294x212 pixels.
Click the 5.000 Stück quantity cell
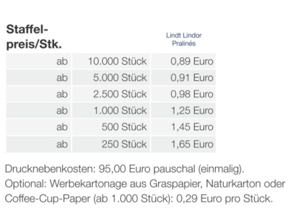pos(120,78)
